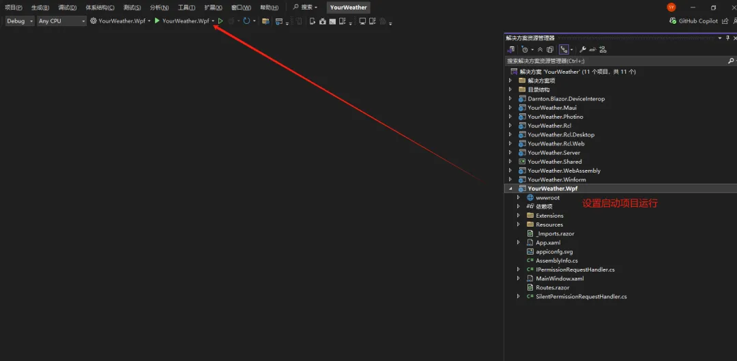Open the dropdown arrow next to the restart icon

click(x=255, y=21)
